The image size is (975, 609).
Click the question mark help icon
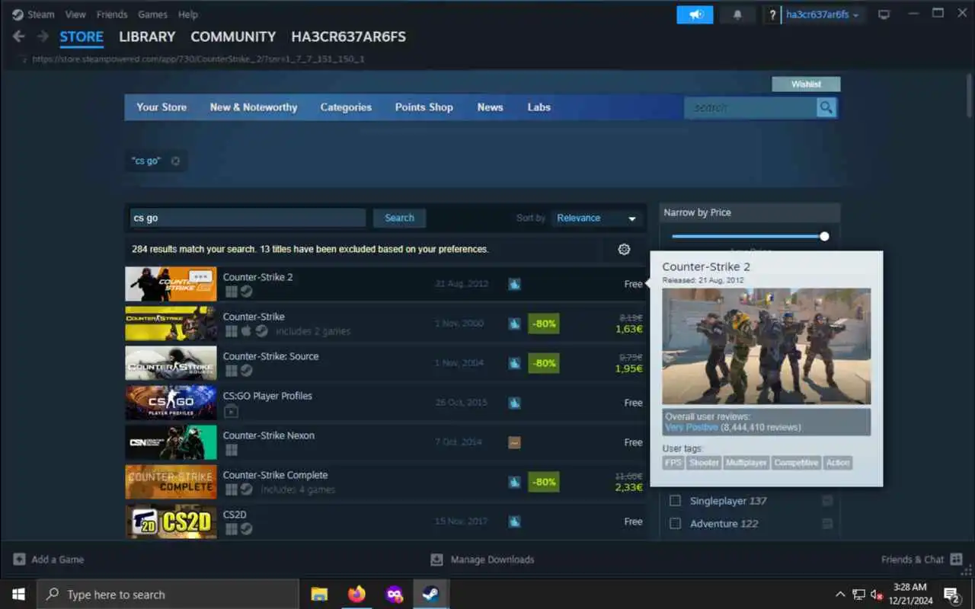772,14
